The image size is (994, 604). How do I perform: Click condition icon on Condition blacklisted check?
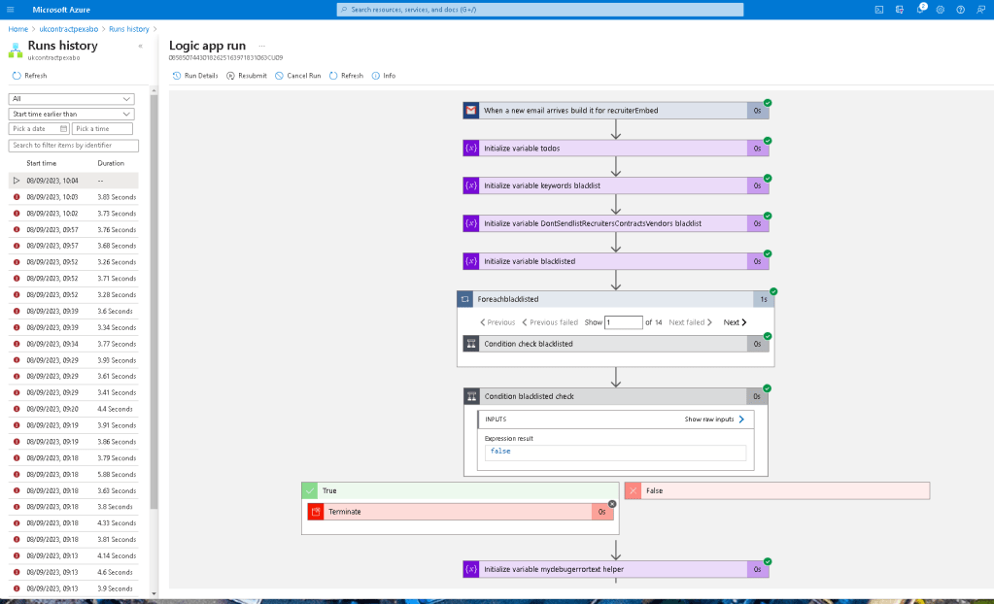coord(471,396)
